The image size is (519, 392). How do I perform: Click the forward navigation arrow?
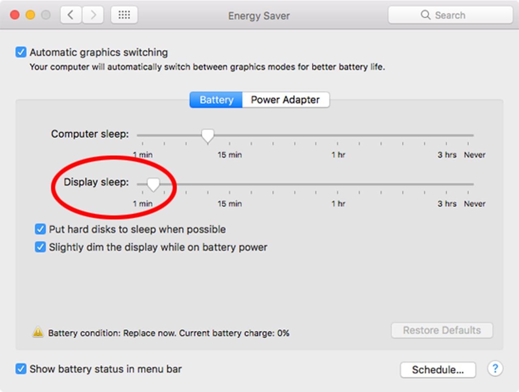93,15
